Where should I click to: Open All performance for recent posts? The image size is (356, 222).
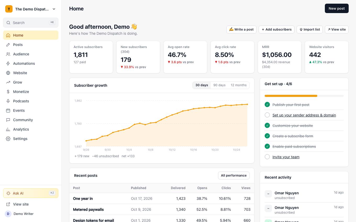pos(234,176)
